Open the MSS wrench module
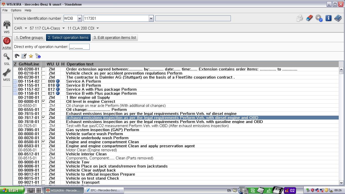The image size is (345, 194). [x=7, y=75]
